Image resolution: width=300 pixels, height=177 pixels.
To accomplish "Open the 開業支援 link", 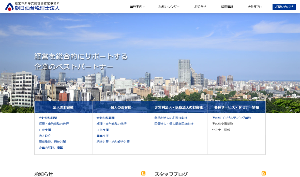I will point(103,136).
